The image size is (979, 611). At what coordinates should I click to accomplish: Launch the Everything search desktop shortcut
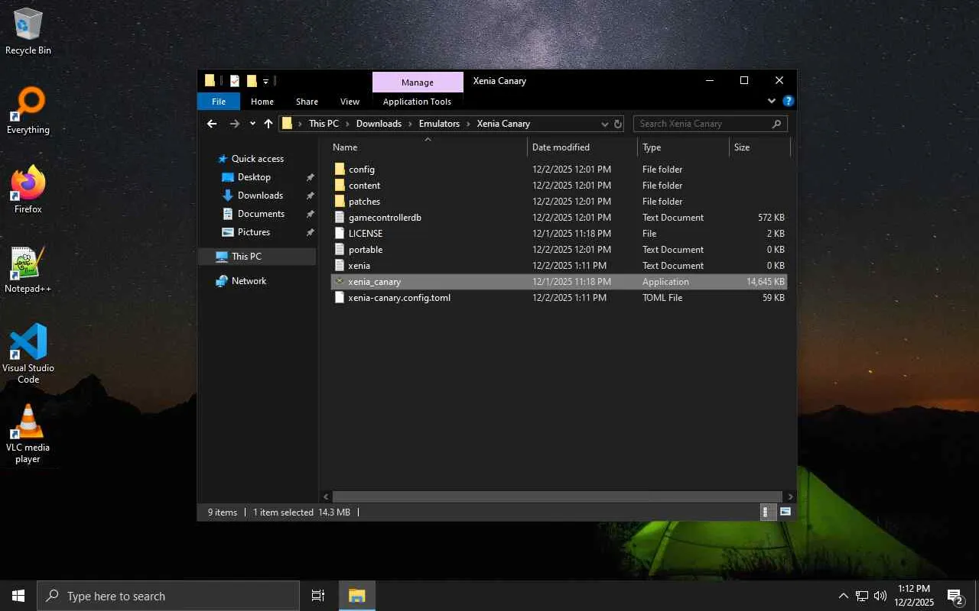(28, 111)
